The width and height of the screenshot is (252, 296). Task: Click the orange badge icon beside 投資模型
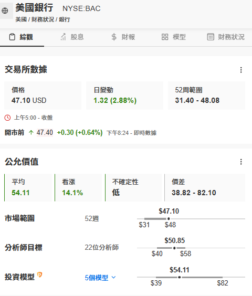[x=39, y=274]
